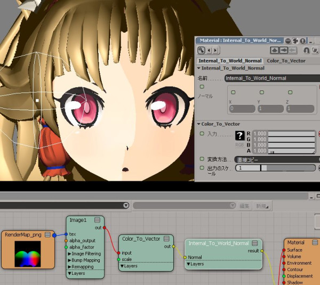Toggle animation marker beside 変換方法
Image resolution: width=320 pixels, height=285 pixels.
[x=202, y=159]
